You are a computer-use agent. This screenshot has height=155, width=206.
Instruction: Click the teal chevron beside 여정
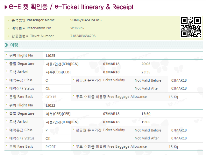coord(6,45)
